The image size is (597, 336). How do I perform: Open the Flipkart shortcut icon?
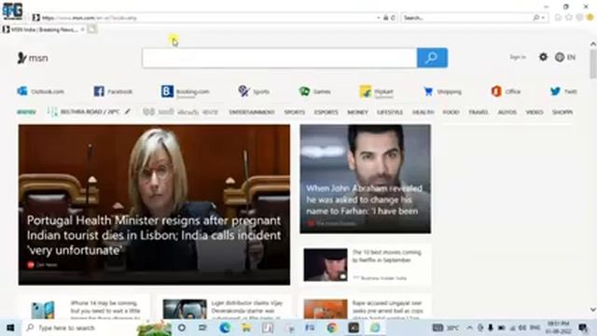click(365, 91)
